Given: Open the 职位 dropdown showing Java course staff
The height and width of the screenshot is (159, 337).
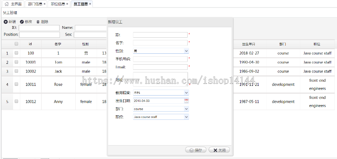Looking at the screenshot, I should click(186, 117).
